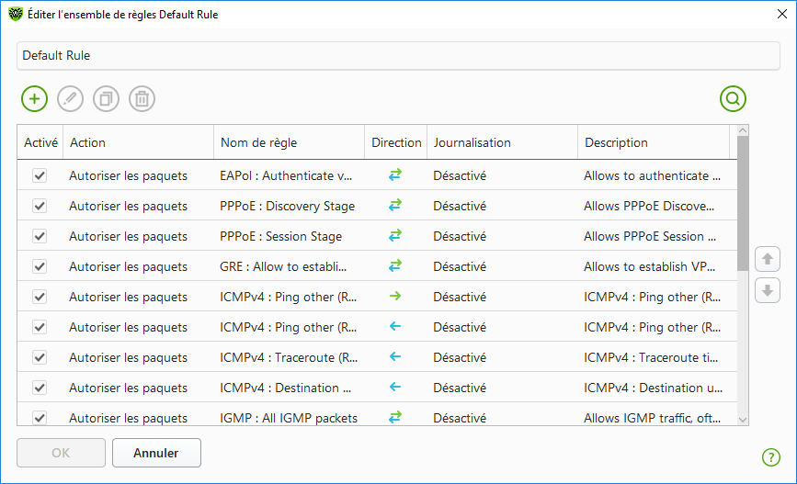Click the OK button

click(x=61, y=453)
